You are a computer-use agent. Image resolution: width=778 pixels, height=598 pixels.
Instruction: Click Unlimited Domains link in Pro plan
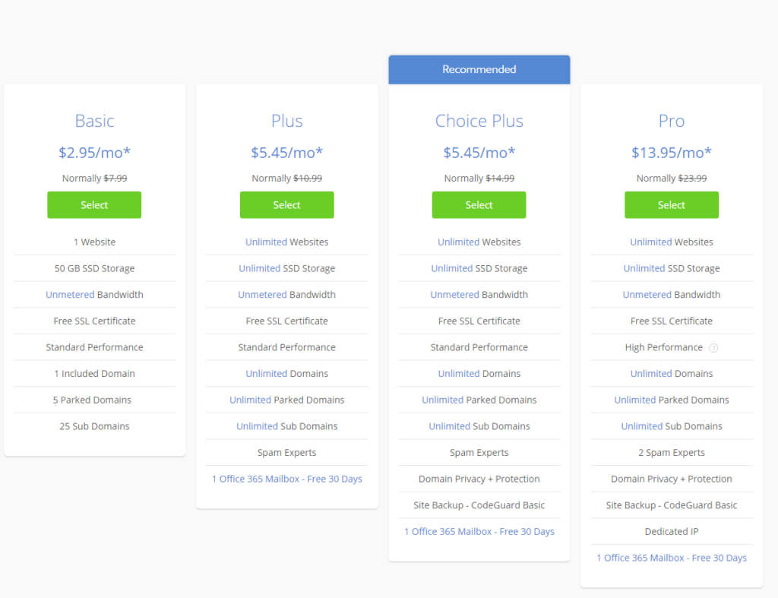click(651, 374)
